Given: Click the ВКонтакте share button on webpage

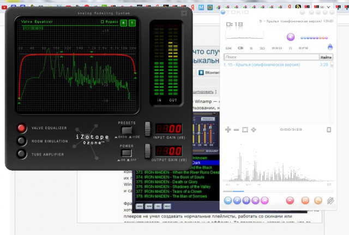Looking at the screenshot, I should pos(208,73).
